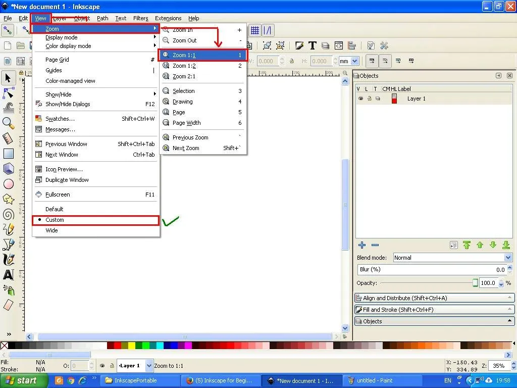Select the Pencil freehand tool
The width and height of the screenshot is (517, 388).
coord(8,229)
